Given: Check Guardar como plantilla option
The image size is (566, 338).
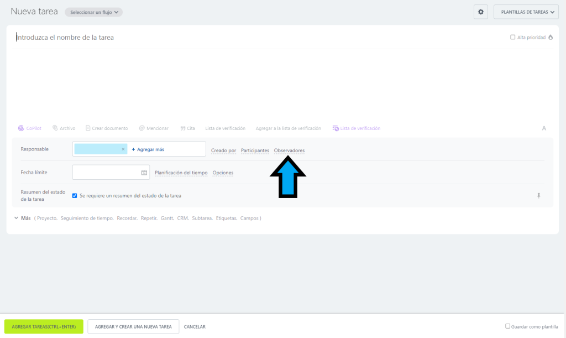Looking at the screenshot, I should point(508,326).
